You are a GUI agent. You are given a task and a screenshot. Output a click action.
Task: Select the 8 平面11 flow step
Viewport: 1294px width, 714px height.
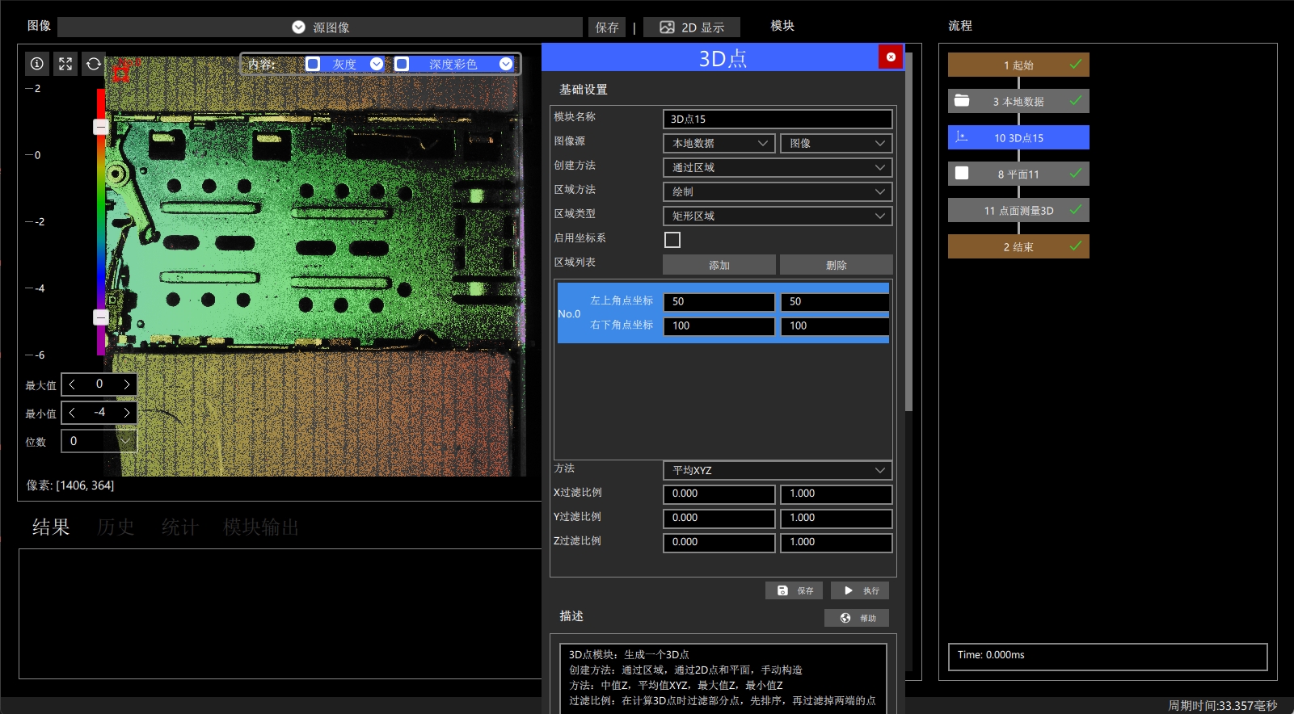pos(1018,174)
